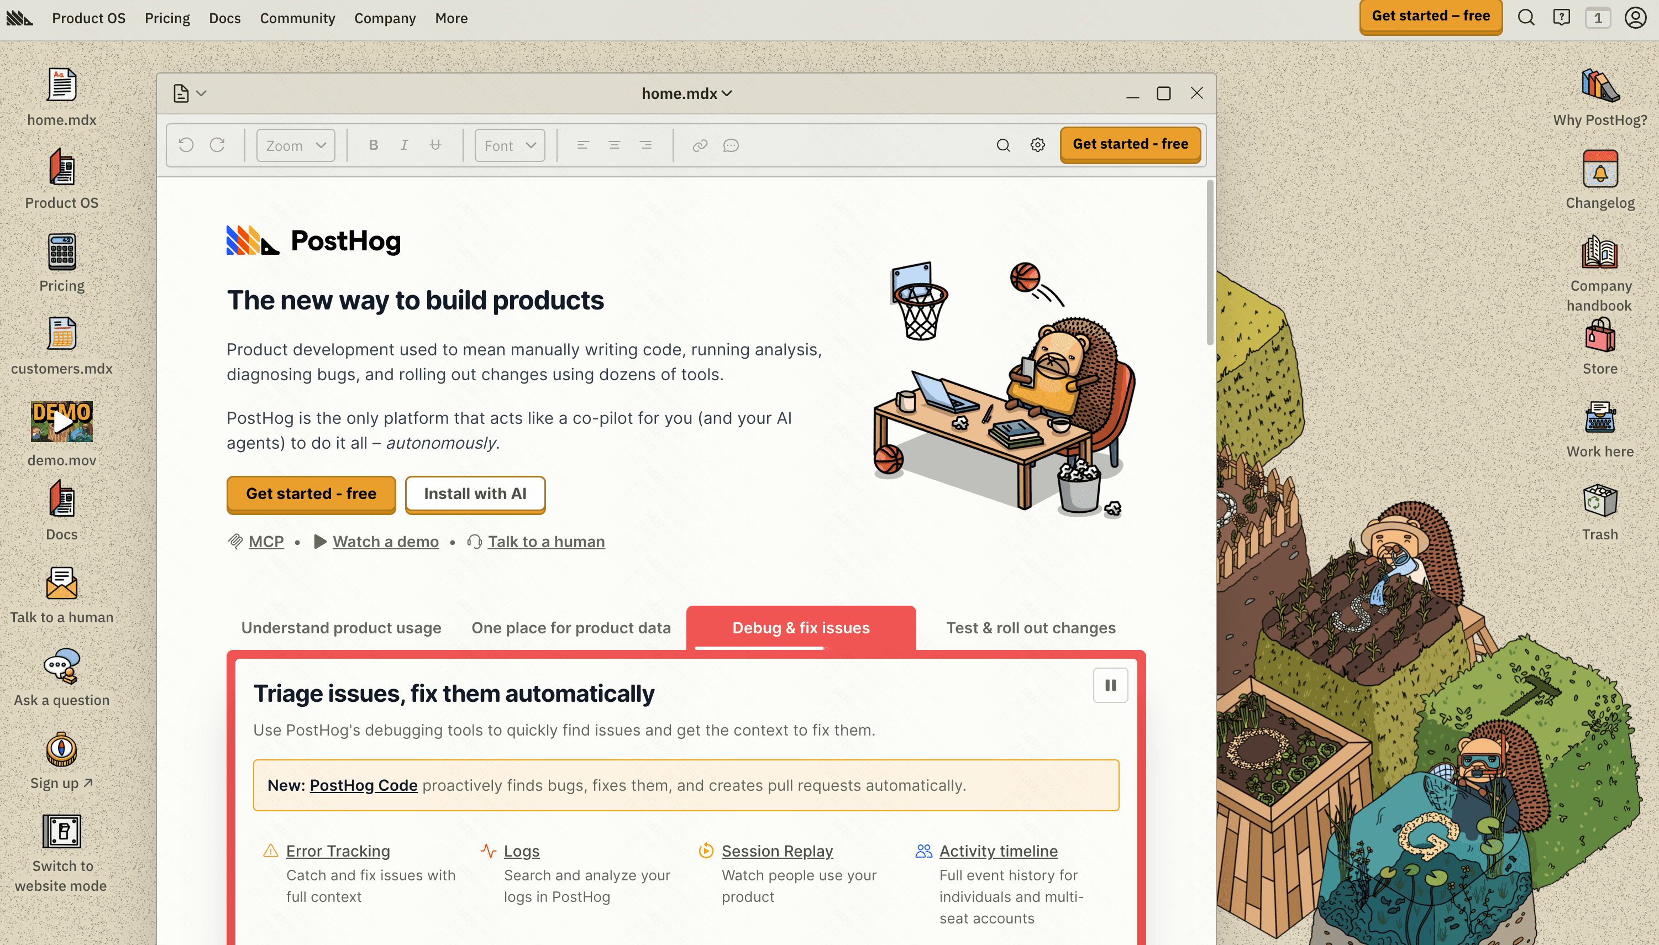
Task: Open the customers.mdx desktop icon
Action: [62, 334]
